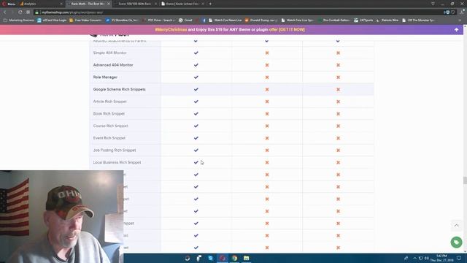The image size is (467, 263).
Task: Focus the mythemeshop.com address bar
Action: [239, 12]
